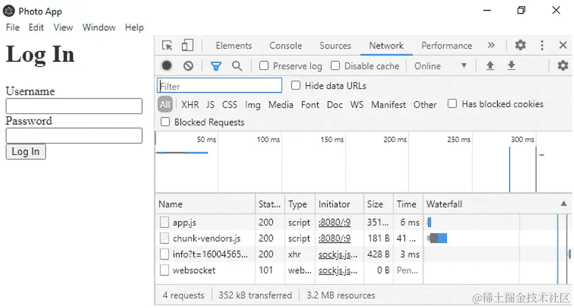Filter requests by CSS
574x308 pixels.
tap(229, 105)
